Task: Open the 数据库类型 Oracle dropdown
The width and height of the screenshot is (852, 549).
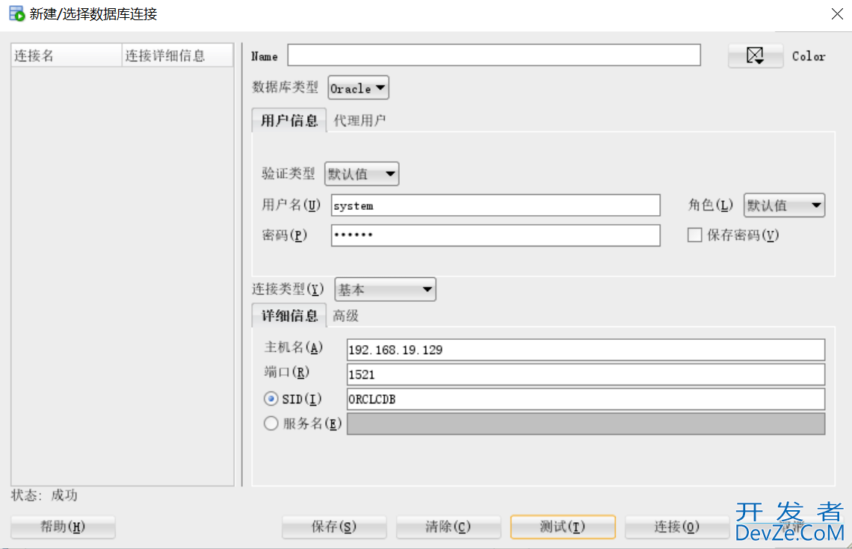Action: click(x=358, y=88)
